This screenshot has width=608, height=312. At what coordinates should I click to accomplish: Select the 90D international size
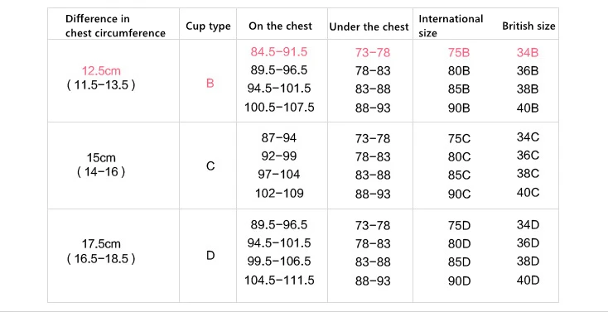click(x=459, y=281)
